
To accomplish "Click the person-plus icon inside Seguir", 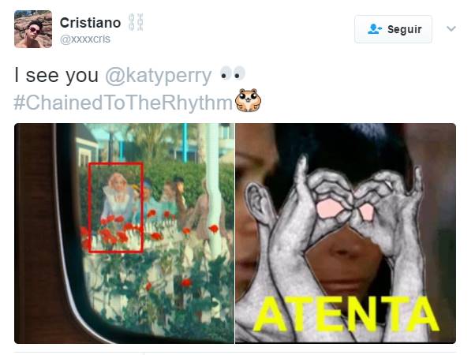I will click(x=375, y=29).
